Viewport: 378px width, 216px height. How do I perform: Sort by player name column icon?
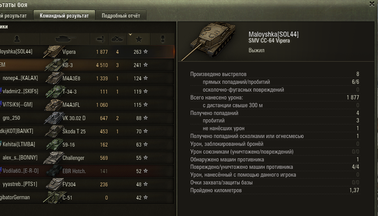tap(17, 39)
